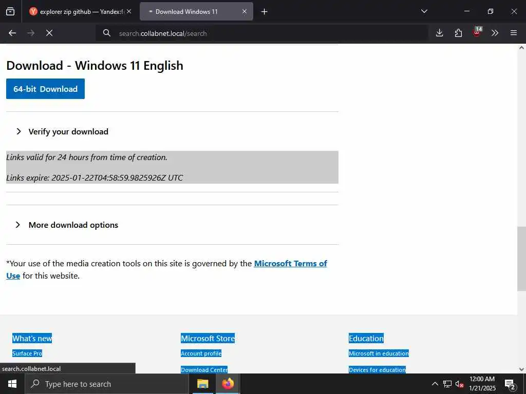Show more toolbar tools chevrons
The image size is (526, 394).
[x=495, y=33]
